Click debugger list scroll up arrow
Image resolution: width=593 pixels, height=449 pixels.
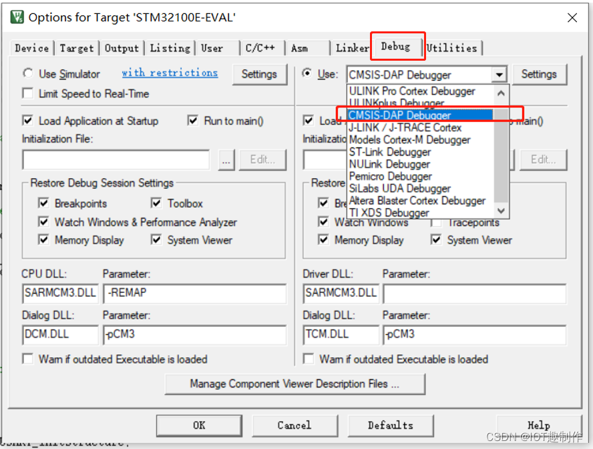pyautogui.click(x=501, y=93)
